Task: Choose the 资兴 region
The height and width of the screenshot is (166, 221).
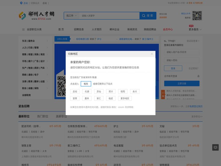Action: 111,92
